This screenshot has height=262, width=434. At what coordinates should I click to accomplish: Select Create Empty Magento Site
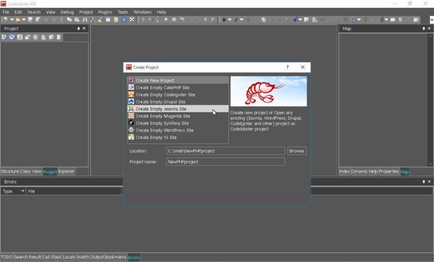point(178,116)
